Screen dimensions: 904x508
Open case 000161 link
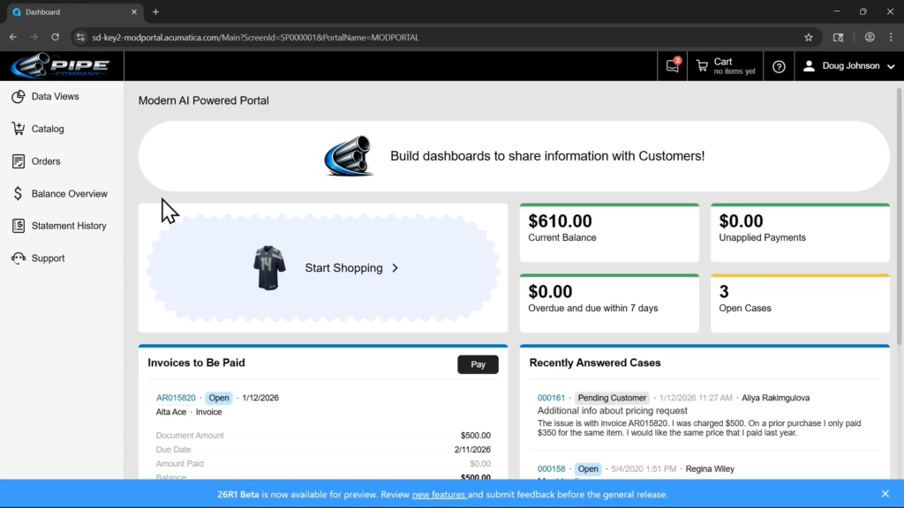point(551,398)
